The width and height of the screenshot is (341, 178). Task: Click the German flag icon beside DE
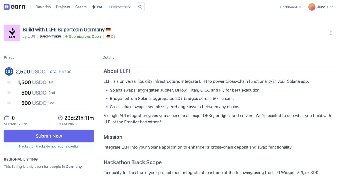(108, 36)
